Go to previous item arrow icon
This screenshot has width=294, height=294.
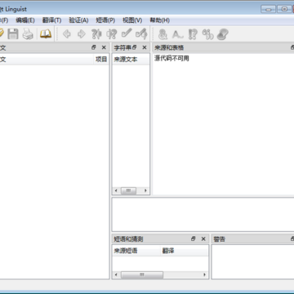pyautogui.click(x=67, y=33)
